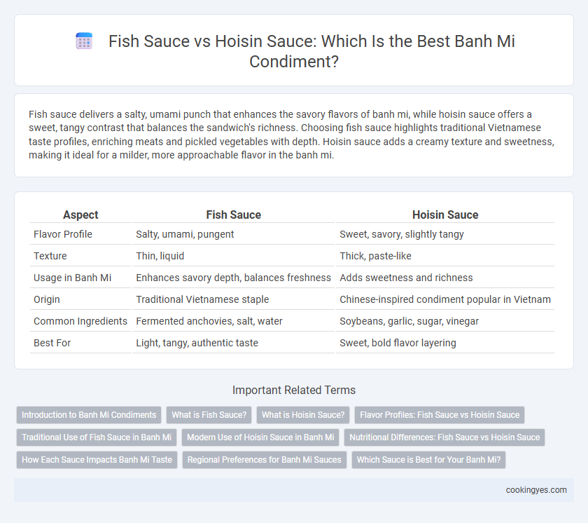Open the 'Introduction to Banh Mi Condiments' tag
This screenshot has width=588, height=523.
coord(89,415)
